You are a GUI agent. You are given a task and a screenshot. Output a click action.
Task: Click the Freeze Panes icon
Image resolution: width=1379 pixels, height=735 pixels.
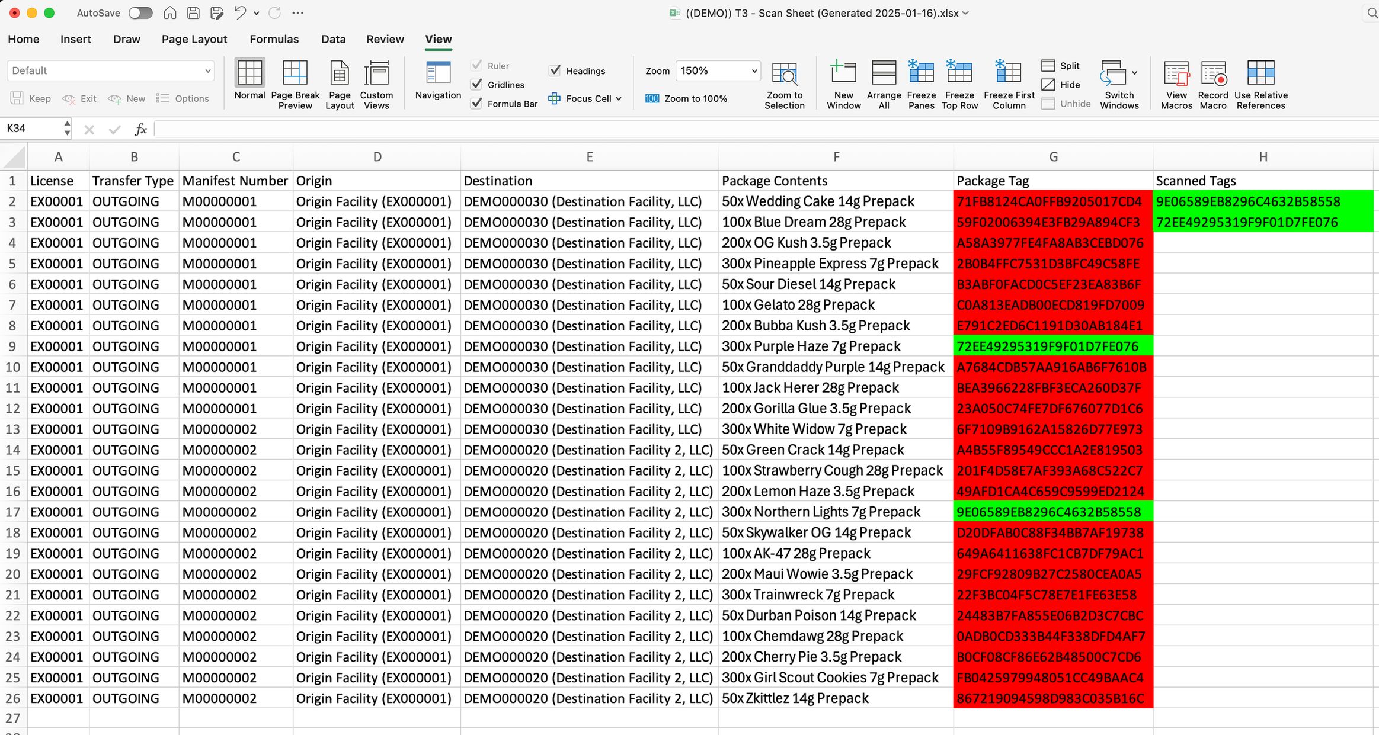coord(921,73)
